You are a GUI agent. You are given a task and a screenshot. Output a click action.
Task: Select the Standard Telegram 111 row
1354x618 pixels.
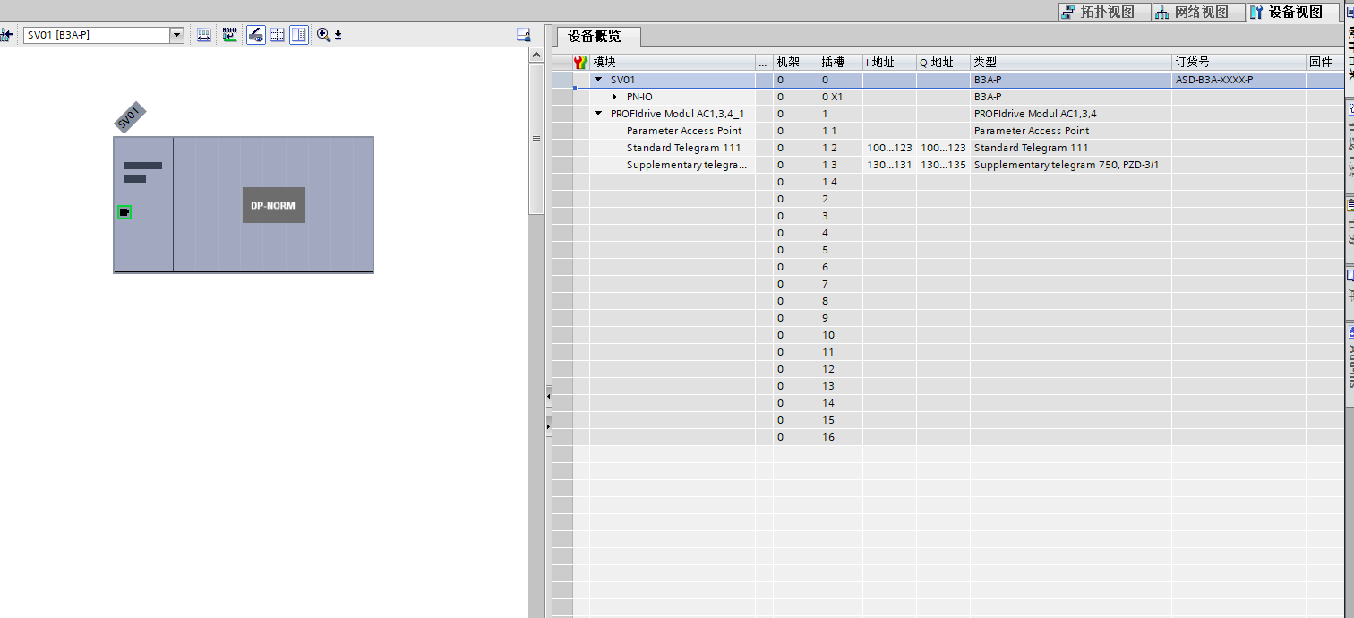(x=683, y=148)
